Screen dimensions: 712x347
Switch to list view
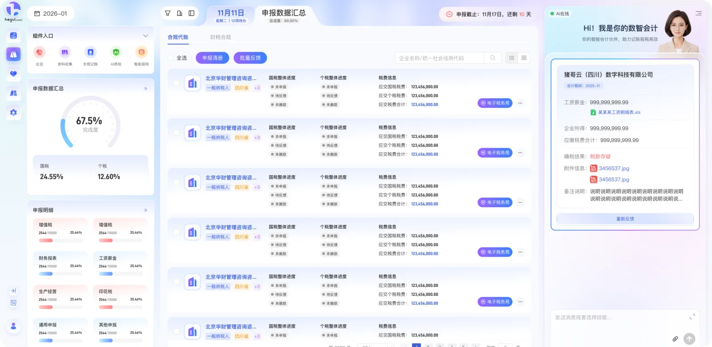(x=512, y=58)
